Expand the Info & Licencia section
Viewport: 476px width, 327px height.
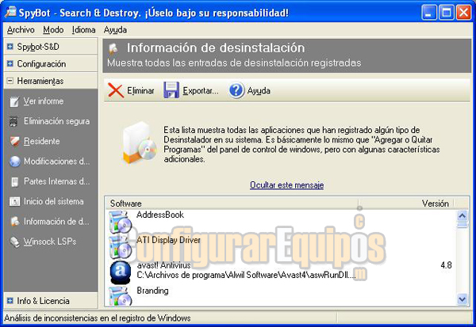(10, 301)
